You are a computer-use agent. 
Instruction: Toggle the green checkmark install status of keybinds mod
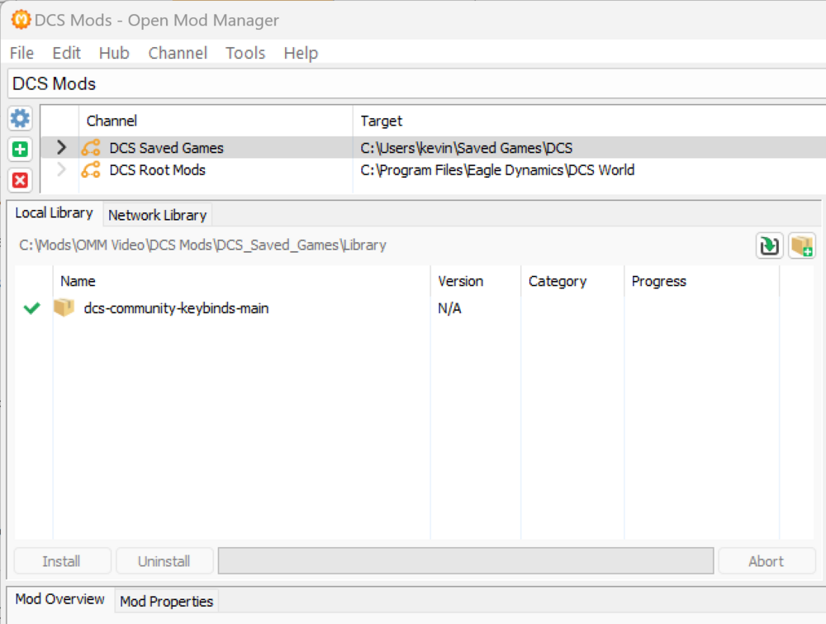[31, 308]
